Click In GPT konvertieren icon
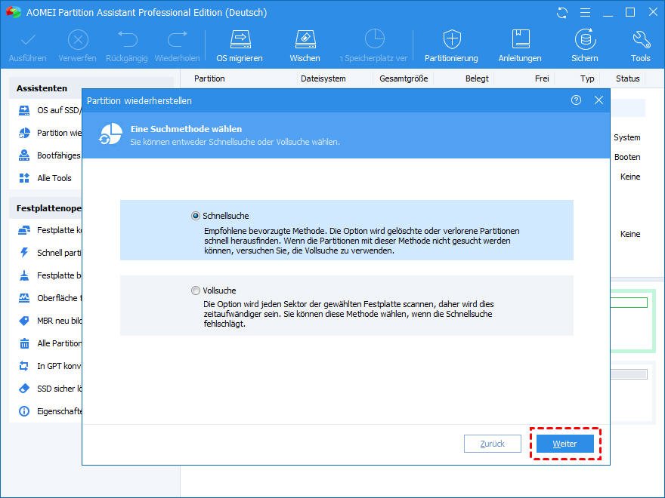Viewport: 665px width, 498px height. (x=24, y=366)
